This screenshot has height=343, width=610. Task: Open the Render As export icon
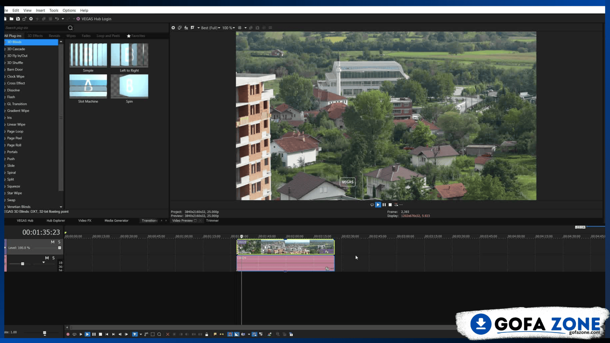[x=24, y=19]
